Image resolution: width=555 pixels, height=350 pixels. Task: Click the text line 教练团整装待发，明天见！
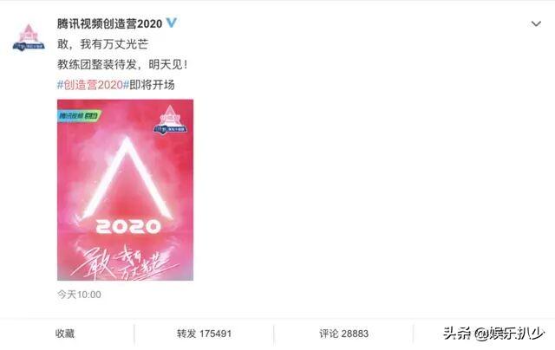pos(122,64)
